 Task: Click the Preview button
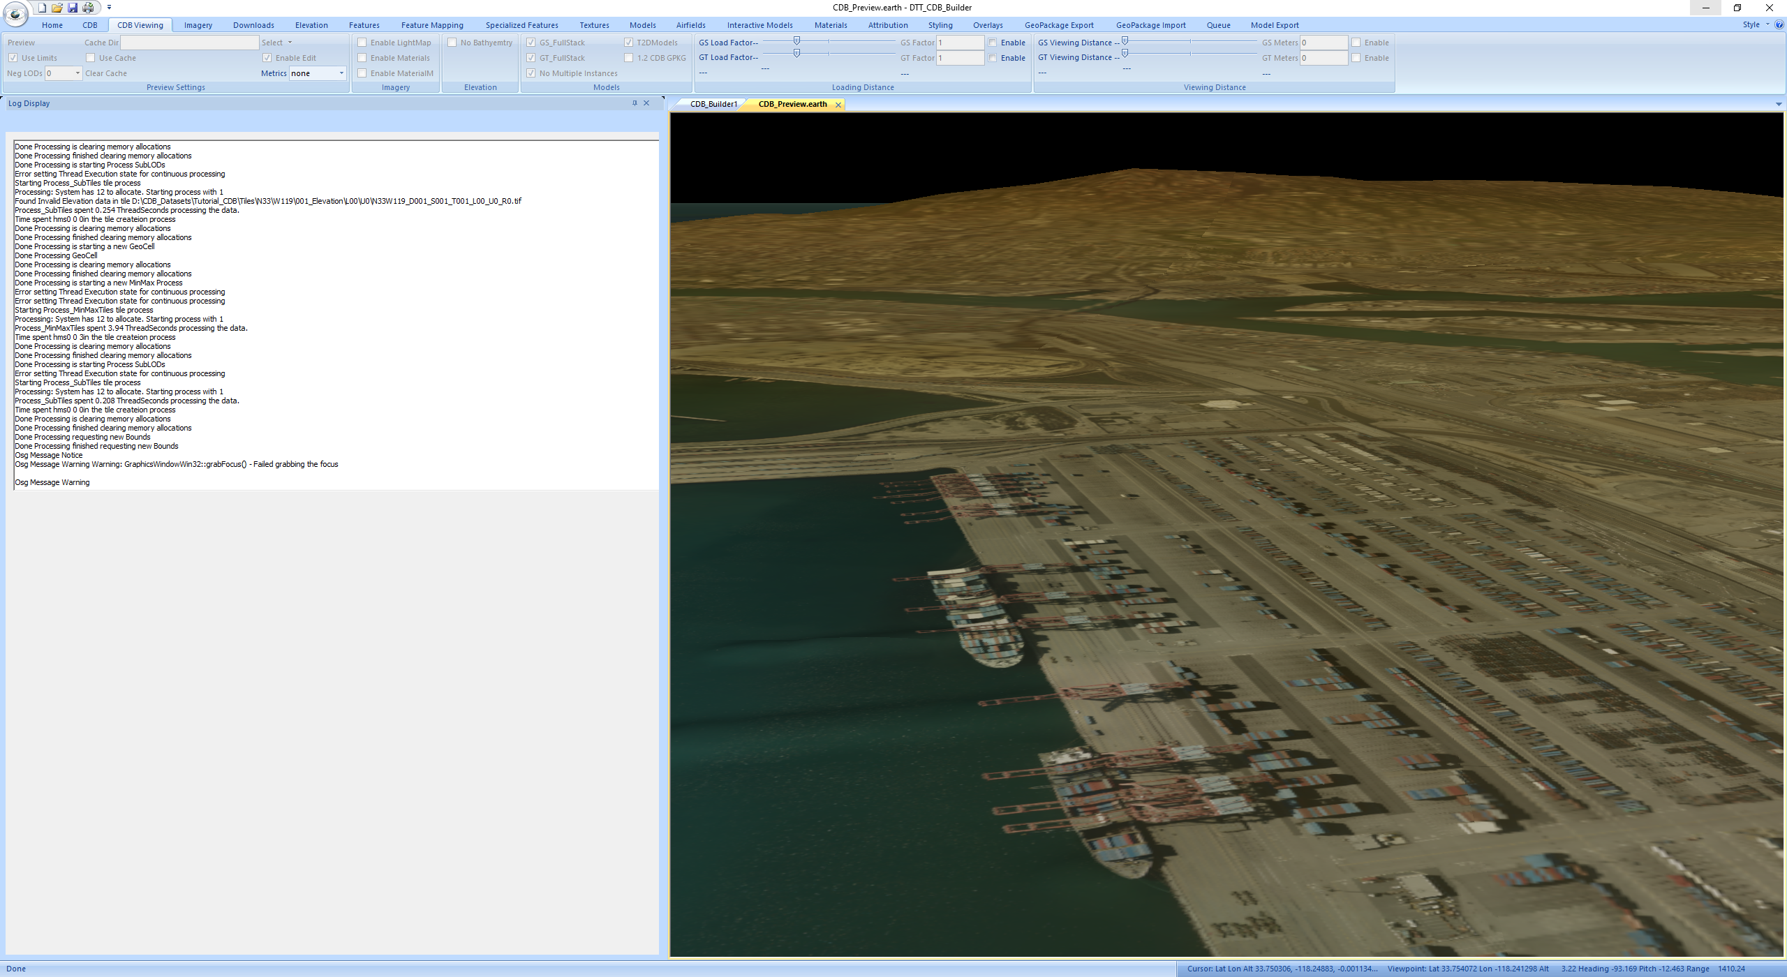[21, 43]
